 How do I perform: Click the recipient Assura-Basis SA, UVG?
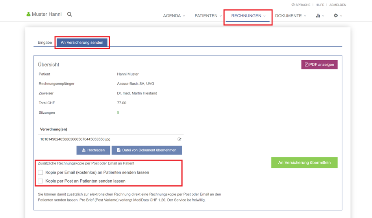[135, 84]
